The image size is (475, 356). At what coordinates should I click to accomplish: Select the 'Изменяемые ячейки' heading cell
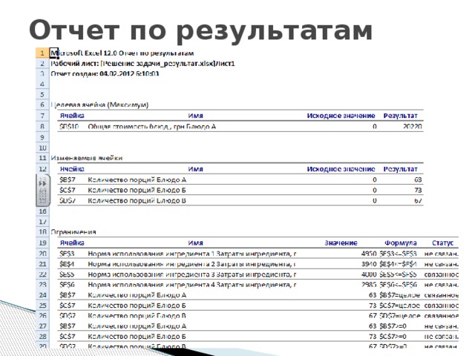pos(87,158)
